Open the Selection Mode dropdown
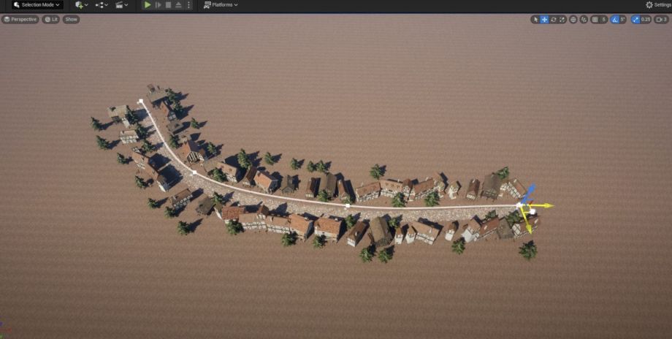 [37, 5]
